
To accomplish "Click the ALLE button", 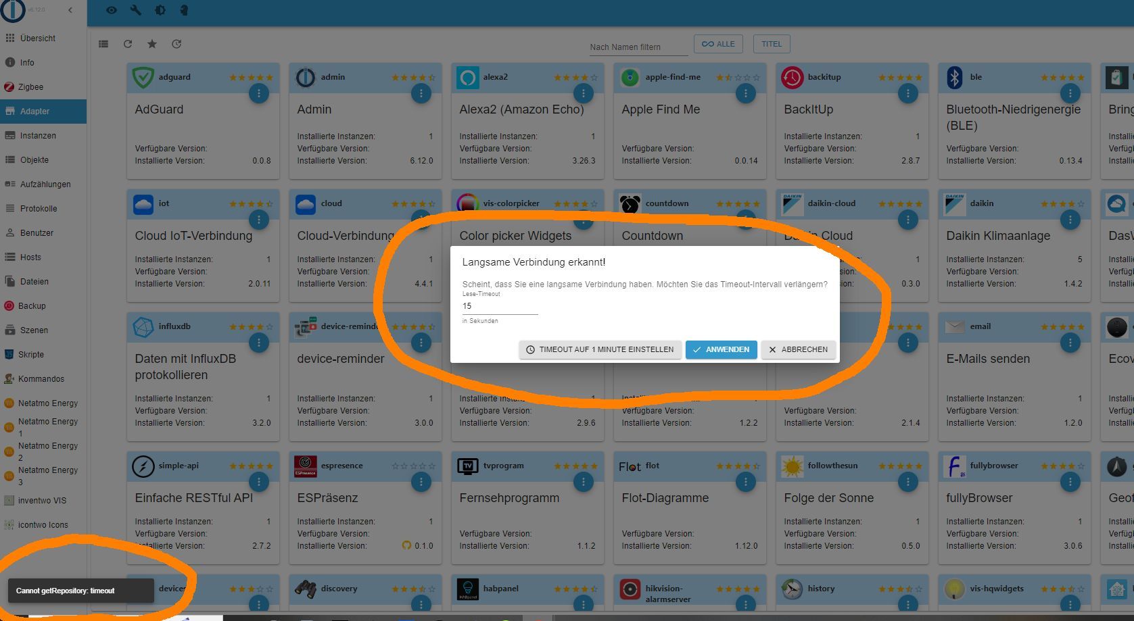I will click(x=718, y=44).
